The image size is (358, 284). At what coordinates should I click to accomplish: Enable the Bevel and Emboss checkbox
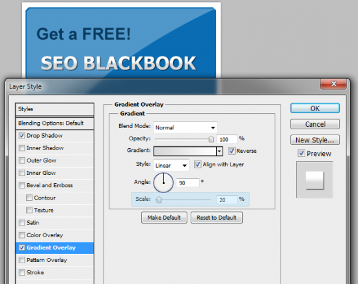click(21, 185)
